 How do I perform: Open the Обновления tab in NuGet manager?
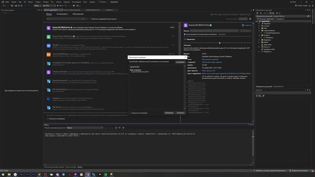(78, 14)
